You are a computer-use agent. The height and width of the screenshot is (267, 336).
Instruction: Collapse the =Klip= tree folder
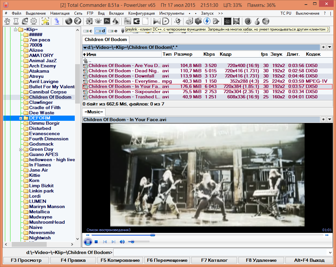point(15,30)
